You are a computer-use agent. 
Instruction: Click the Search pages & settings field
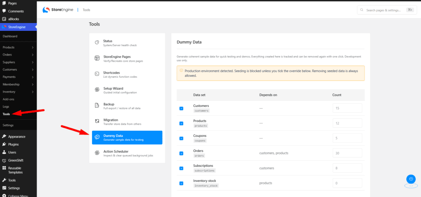(387, 10)
